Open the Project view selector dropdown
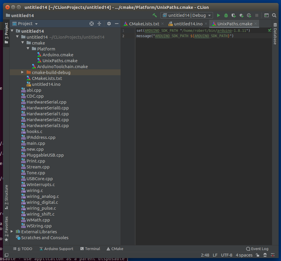This screenshot has height=261, width=281. click(25, 24)
